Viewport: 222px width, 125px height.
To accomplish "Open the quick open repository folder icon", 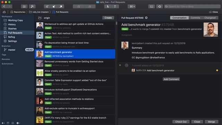I will [24, 7].
